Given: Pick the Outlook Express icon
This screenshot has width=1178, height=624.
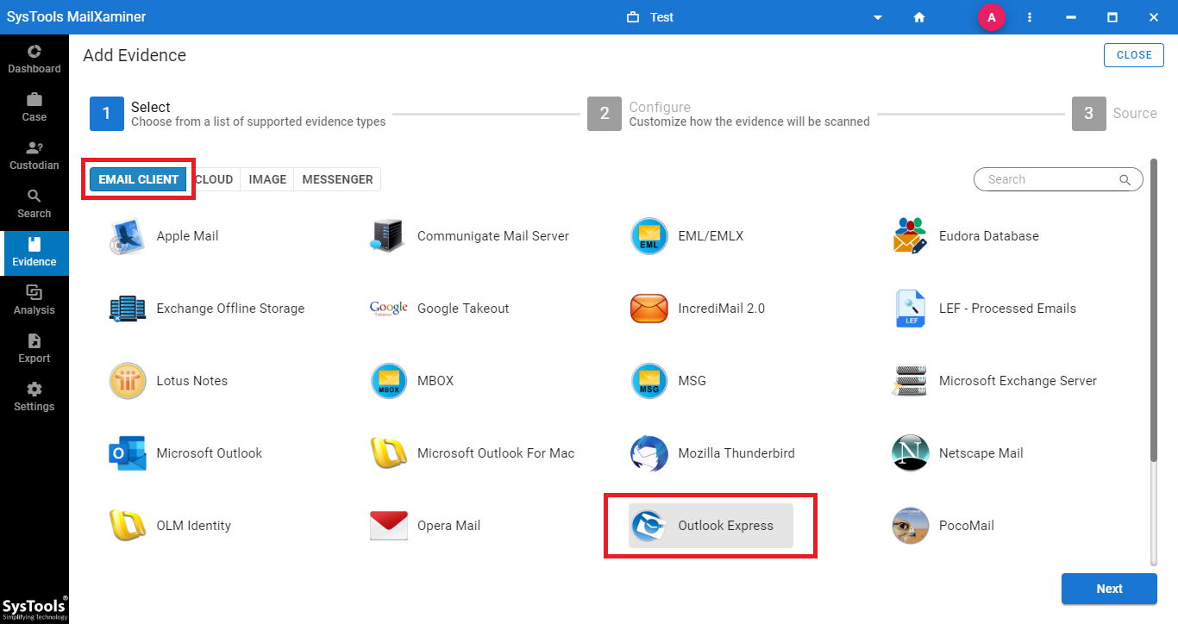Looking at the screenshot, I should point(649,526).
